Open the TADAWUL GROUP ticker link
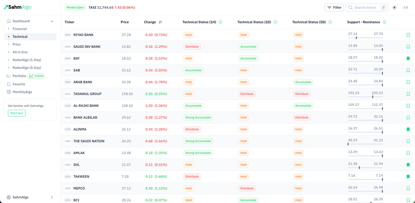This screenshot has width=415, height=203. point(87,94)
